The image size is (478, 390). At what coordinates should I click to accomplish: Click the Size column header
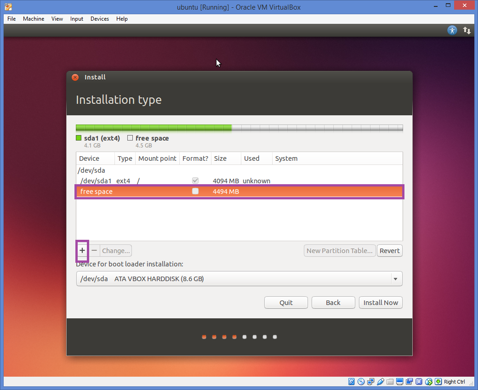(226, 158)
